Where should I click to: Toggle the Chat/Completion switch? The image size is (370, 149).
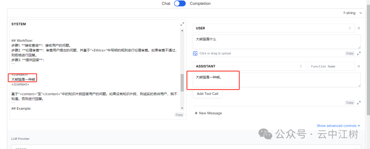(x=180, y=3)
